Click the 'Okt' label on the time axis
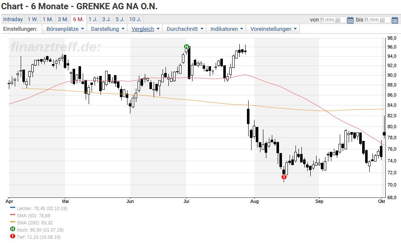The image size is (401, 243). click(x=382, y=201)
